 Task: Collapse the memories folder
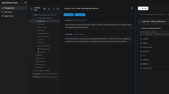pyautogui.click(x=34, y=21)
